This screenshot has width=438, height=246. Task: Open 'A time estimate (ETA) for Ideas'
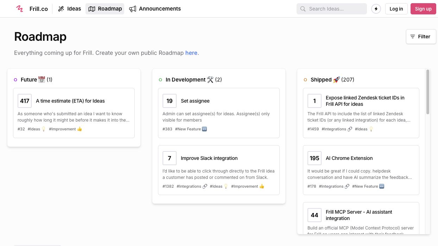point(70,101)
